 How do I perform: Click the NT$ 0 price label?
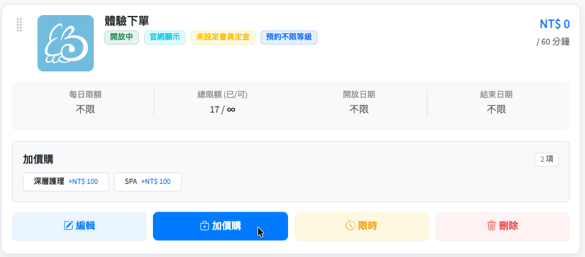tap(555, 24)
